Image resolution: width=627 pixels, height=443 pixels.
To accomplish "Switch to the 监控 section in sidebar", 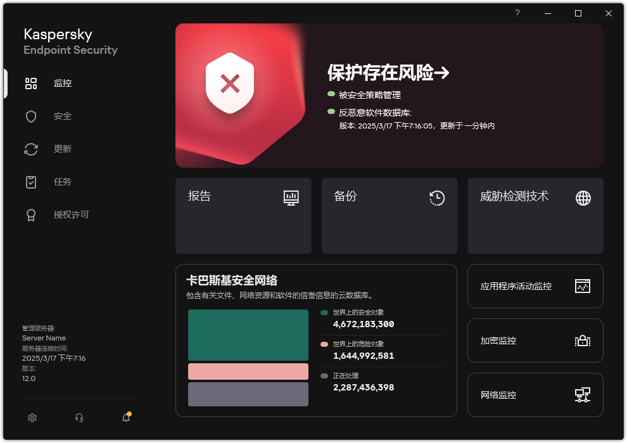I will [31, 83].
